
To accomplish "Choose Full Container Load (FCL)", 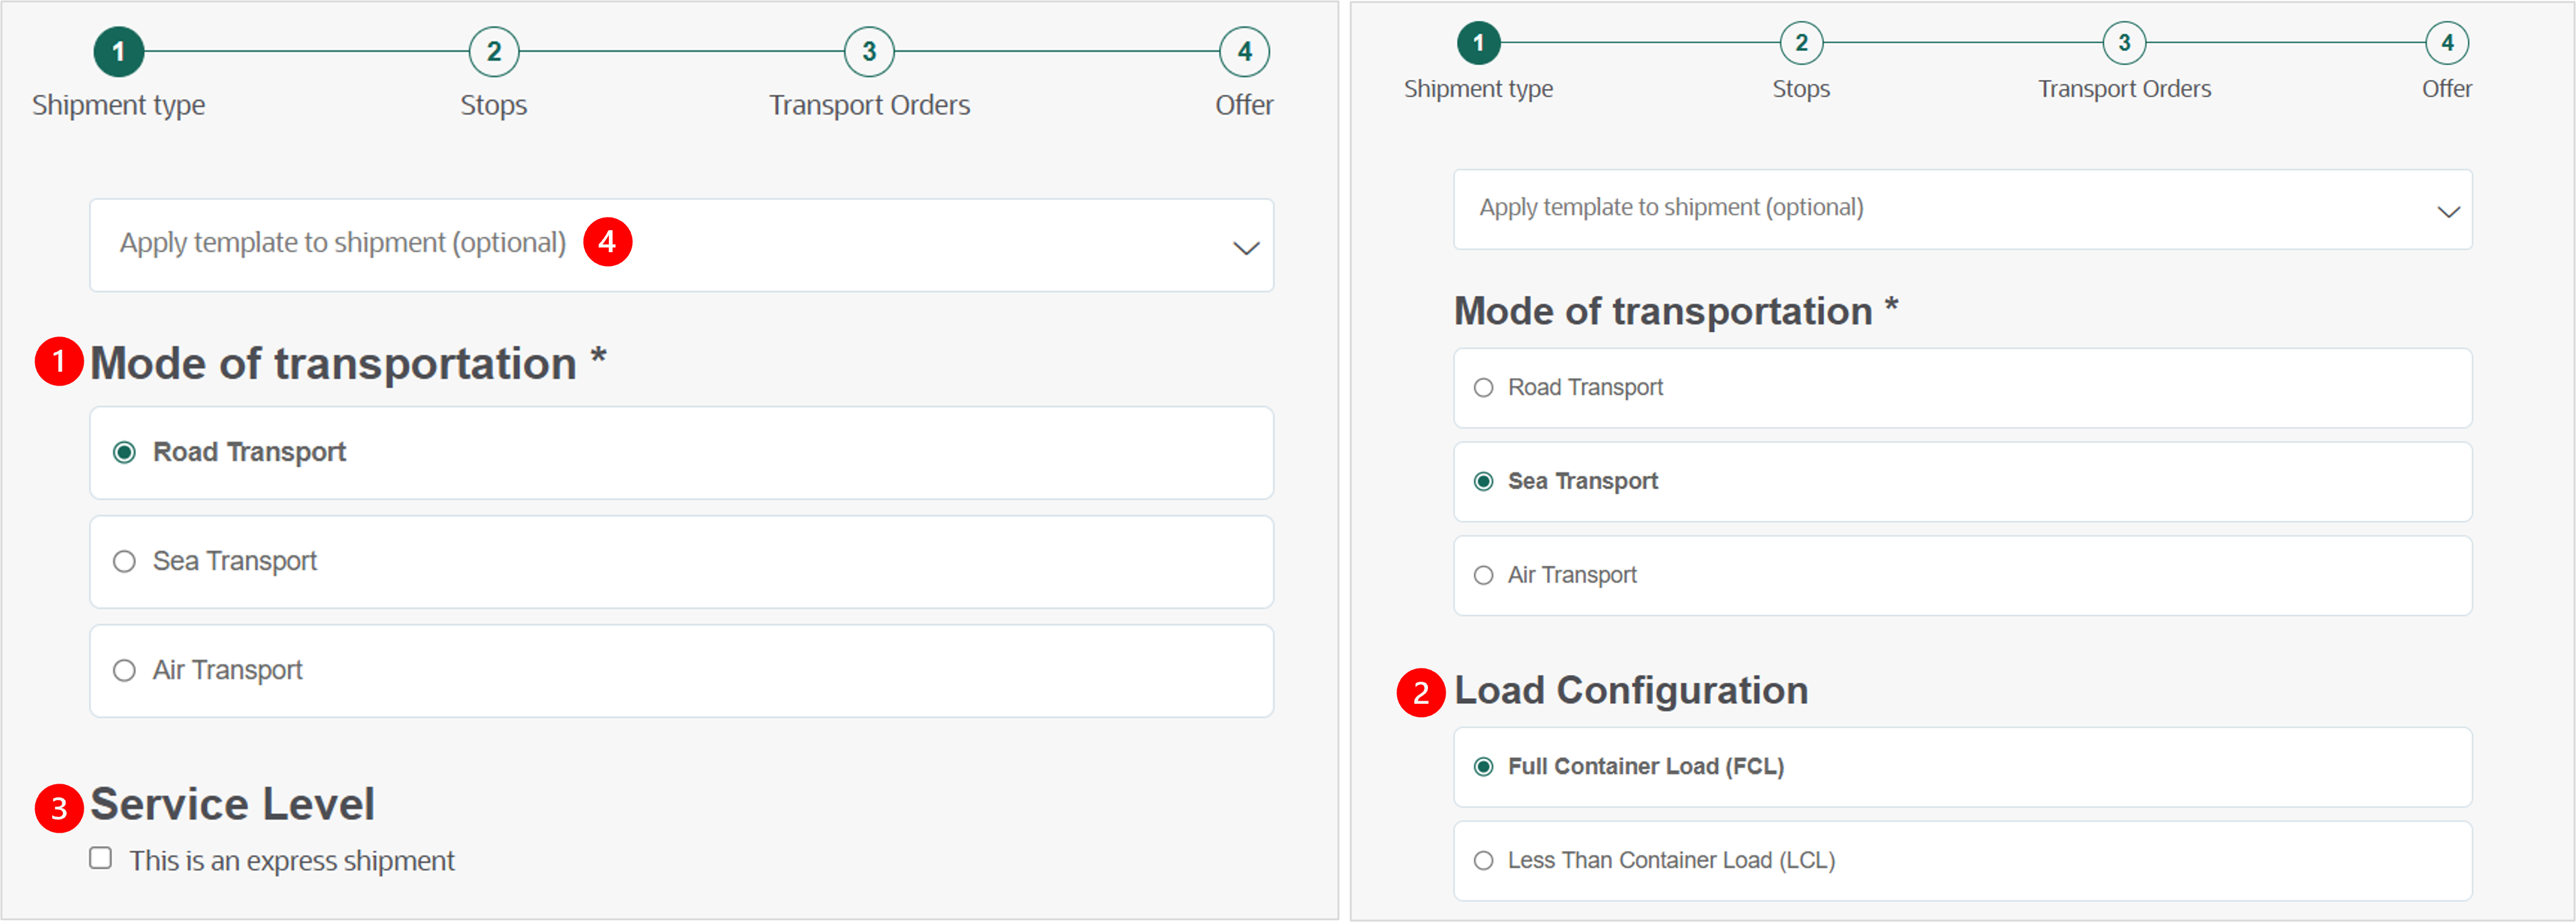I will coord(1962,767).
